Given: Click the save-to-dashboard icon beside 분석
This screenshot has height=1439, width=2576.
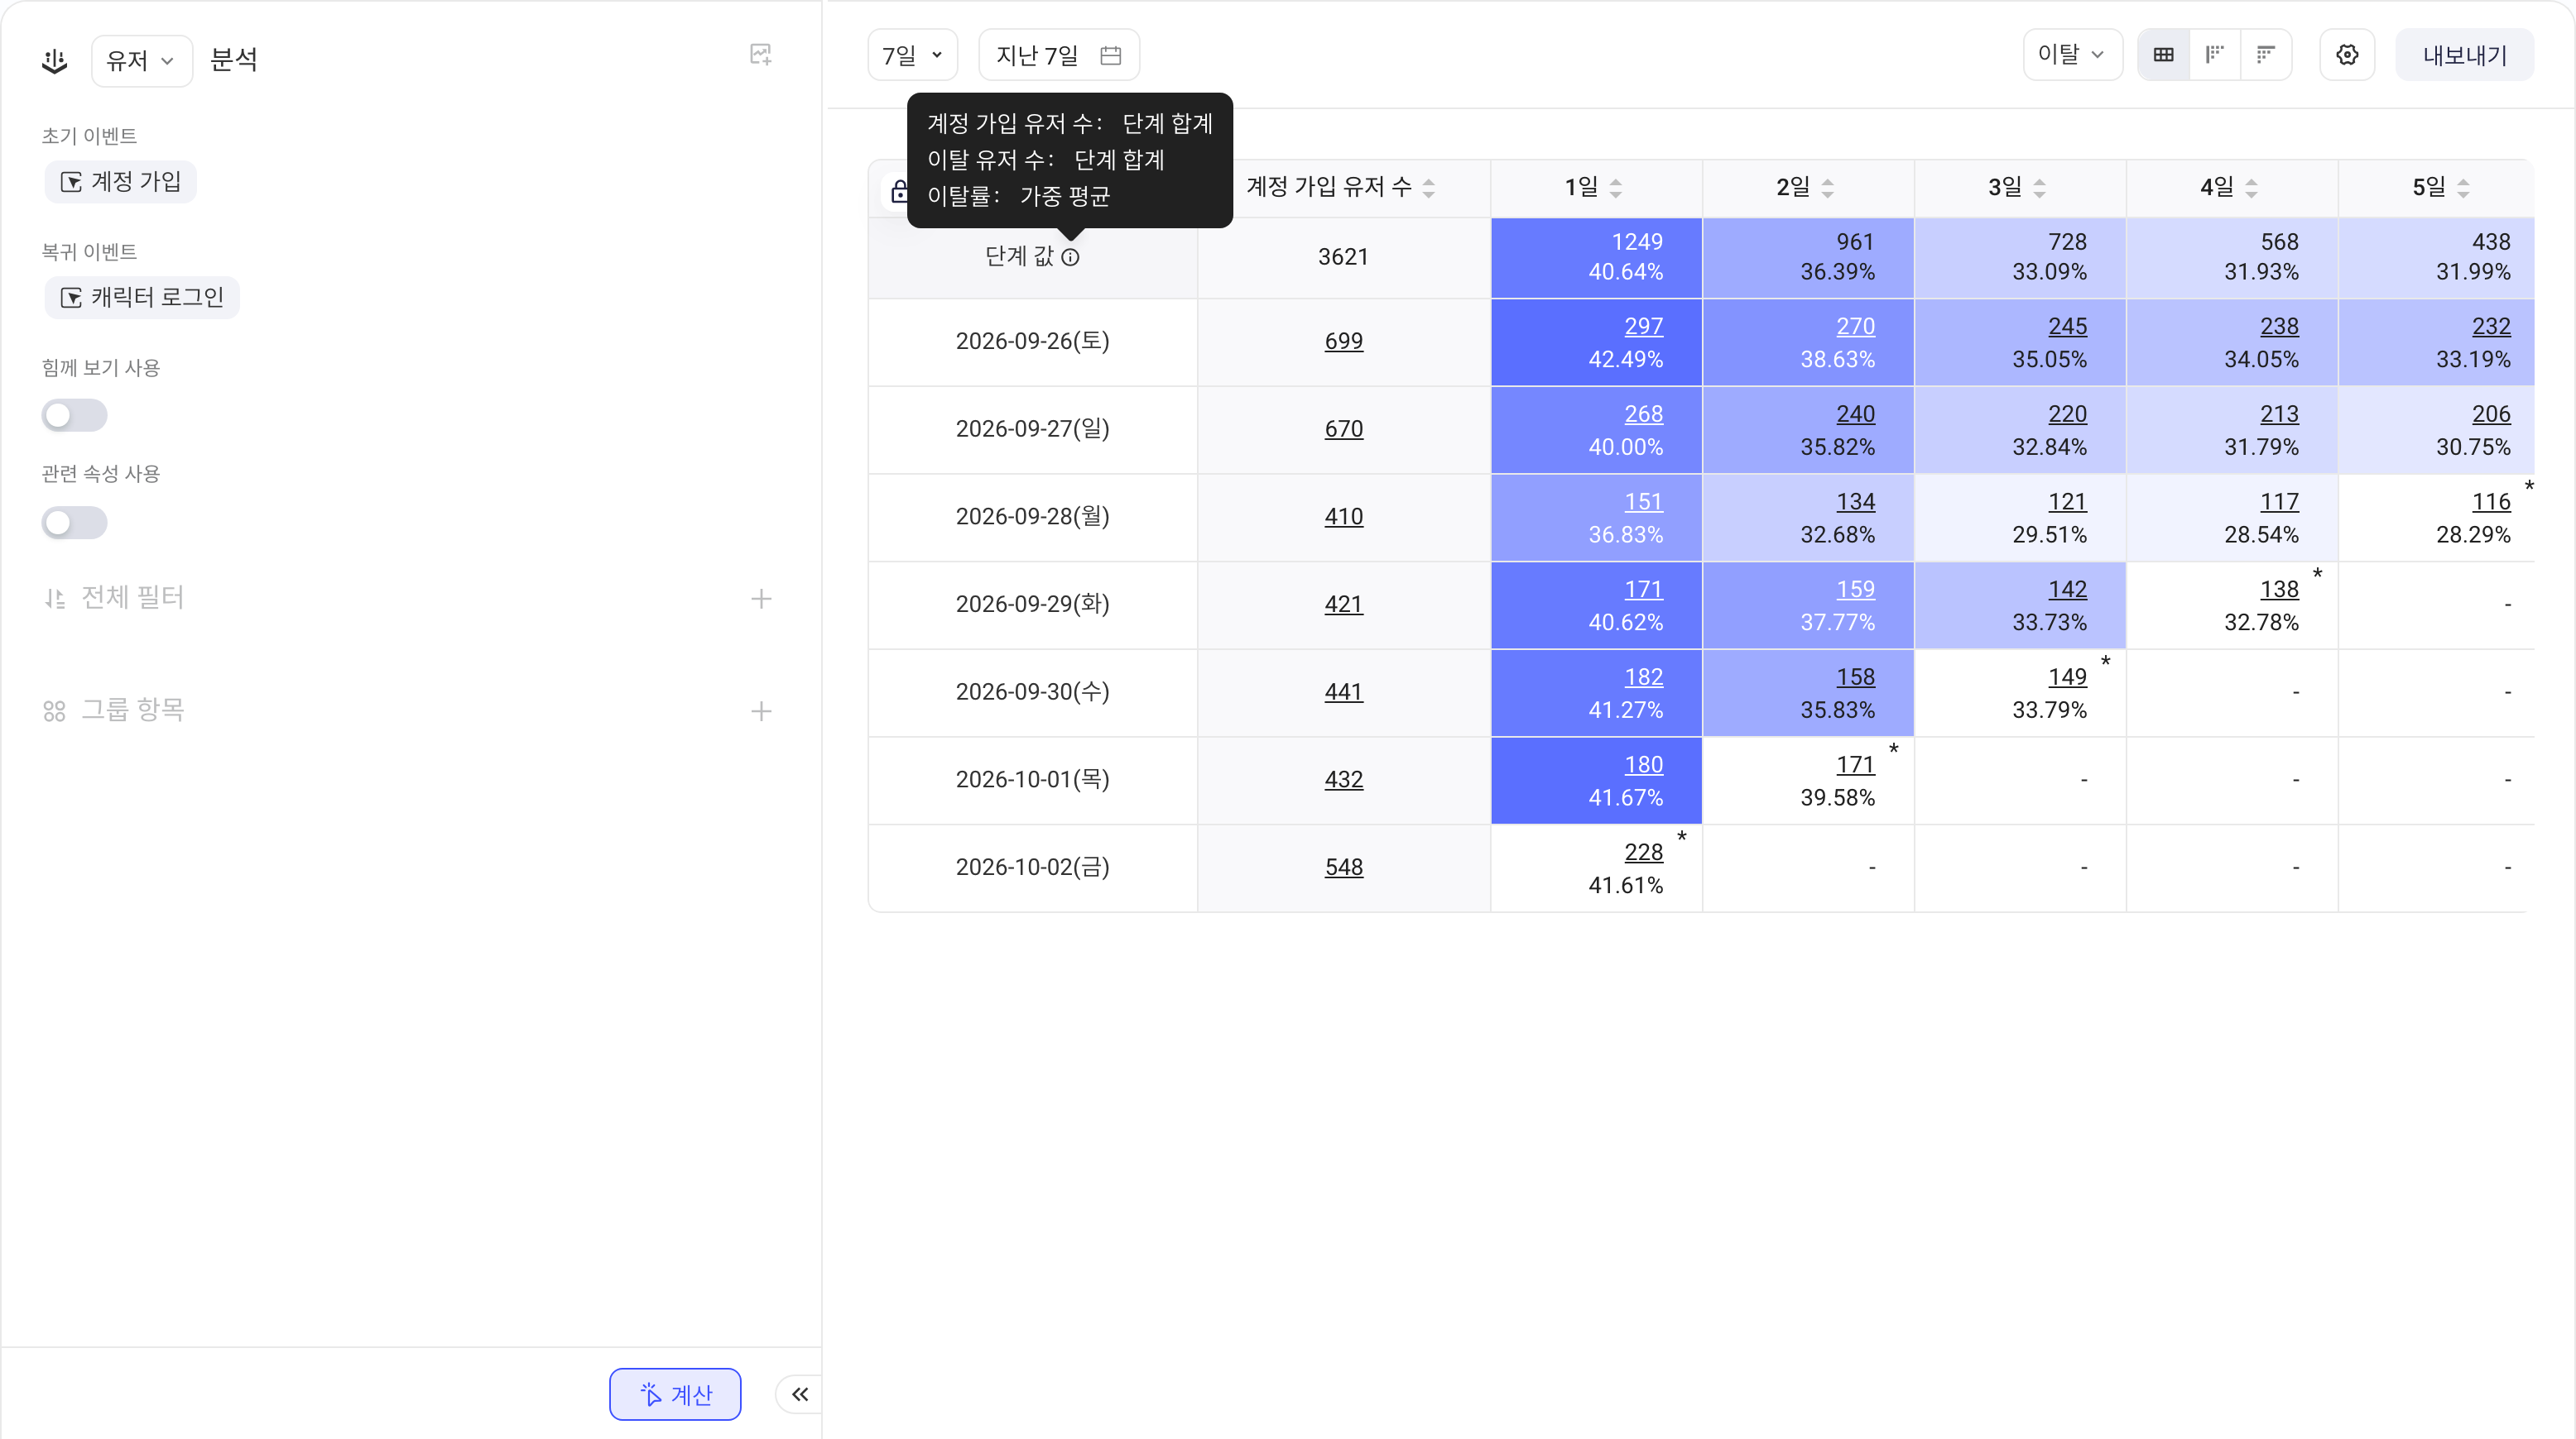Looking at the screenshot, I should (761, 55).
